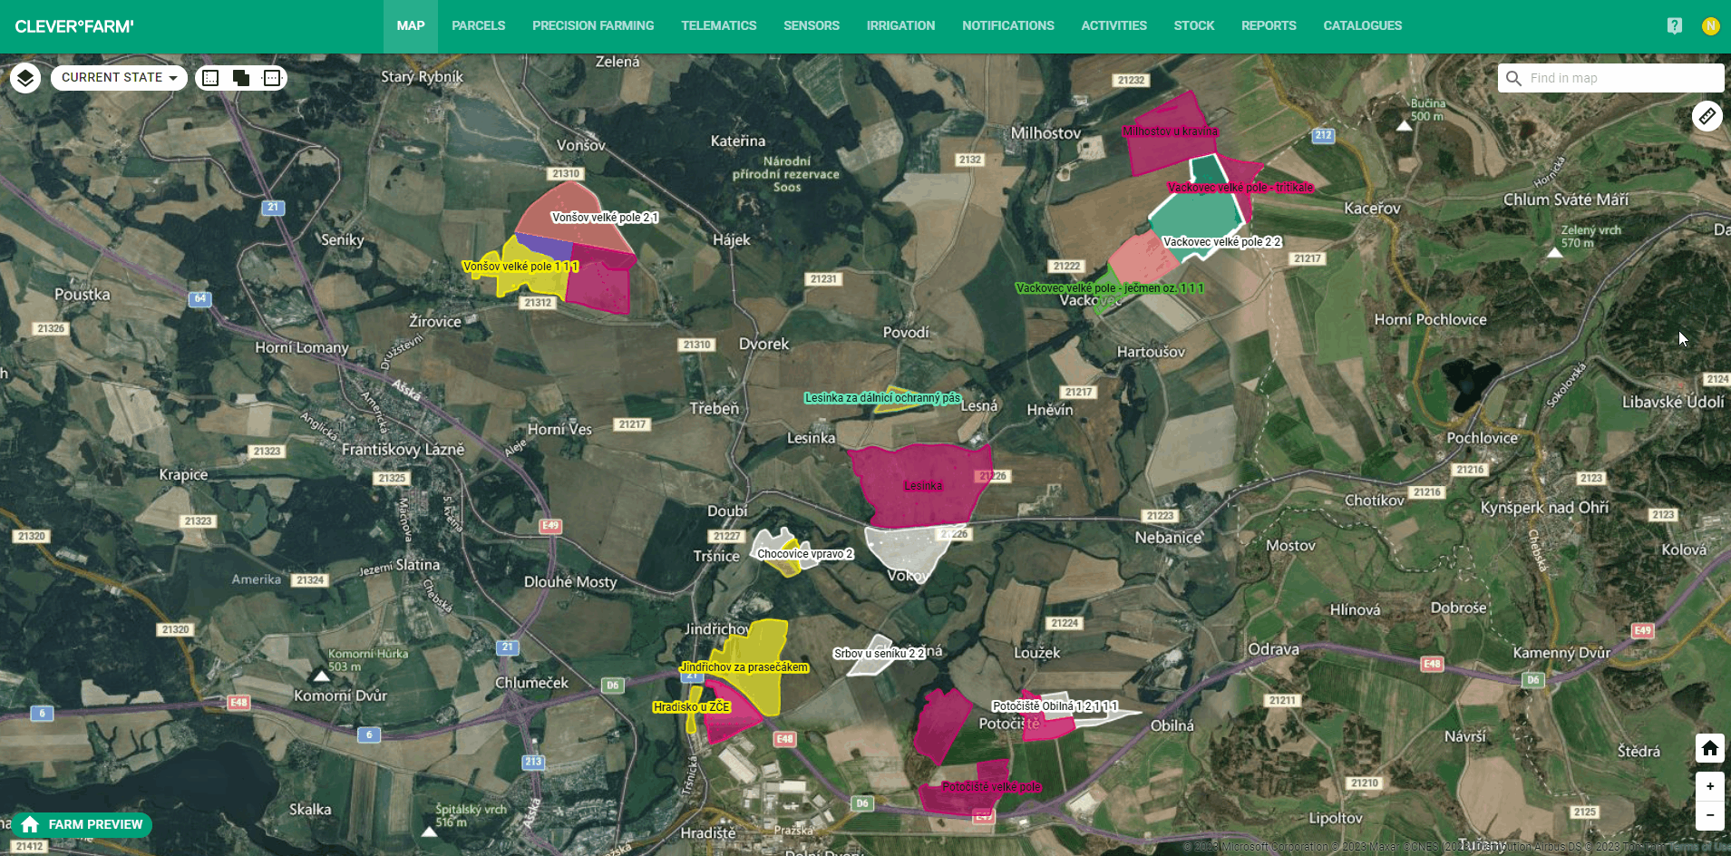1731x856 pixels.
Task: Click the search magnifier icon
Action: [1513, 79]
